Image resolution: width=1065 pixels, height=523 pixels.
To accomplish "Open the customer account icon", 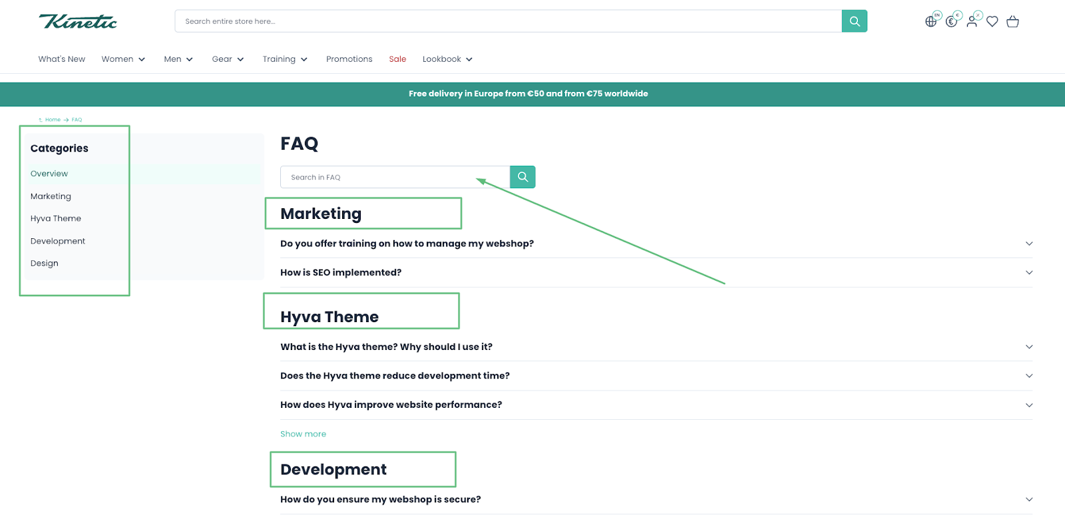I will pos(972,21).
